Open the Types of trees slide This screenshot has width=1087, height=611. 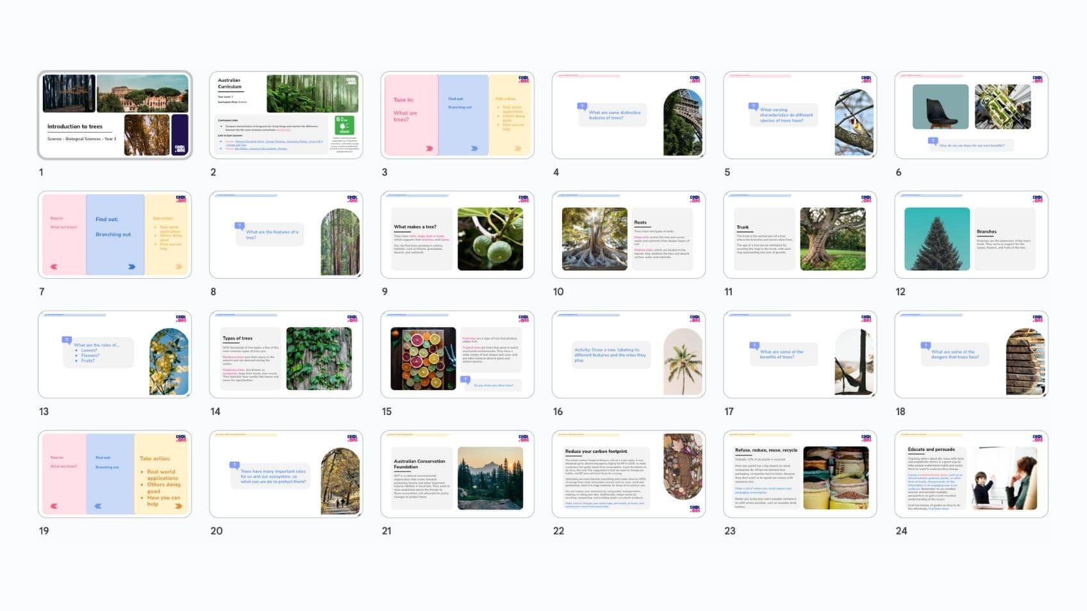coord(286,355)
